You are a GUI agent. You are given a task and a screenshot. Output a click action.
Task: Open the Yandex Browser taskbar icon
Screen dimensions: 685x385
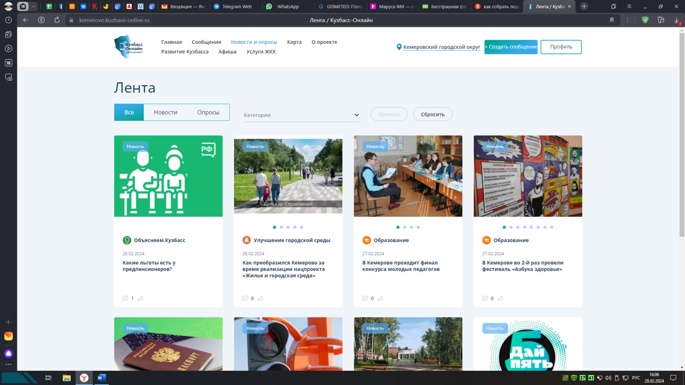coord(84,378)
